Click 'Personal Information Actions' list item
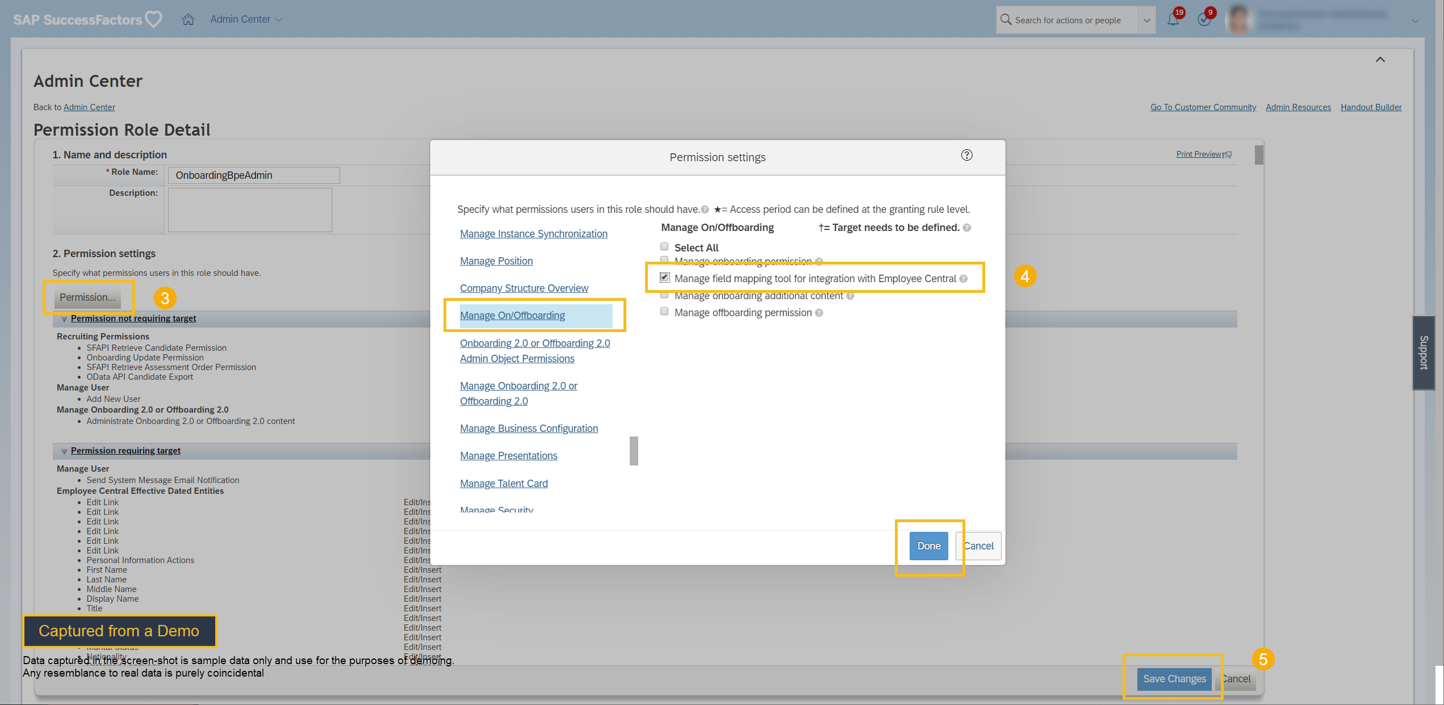1444x705 pixels. point(140,560)
